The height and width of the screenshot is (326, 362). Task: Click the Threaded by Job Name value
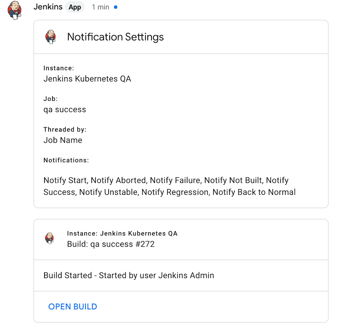[x=63, y=140]
